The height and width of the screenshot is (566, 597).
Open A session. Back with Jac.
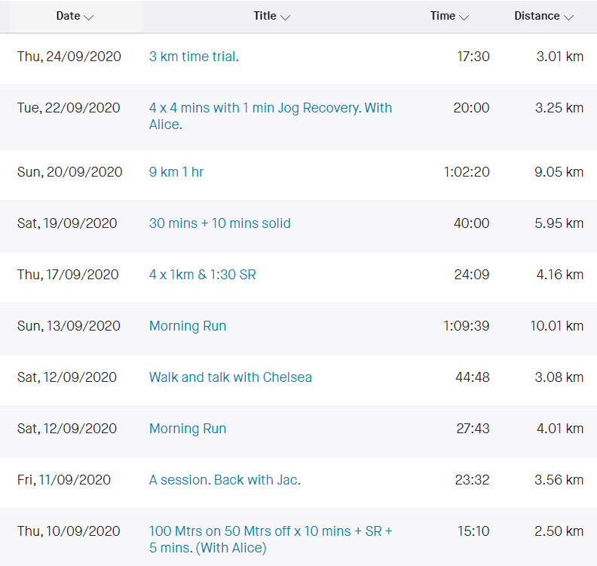[x=225, y=480]
